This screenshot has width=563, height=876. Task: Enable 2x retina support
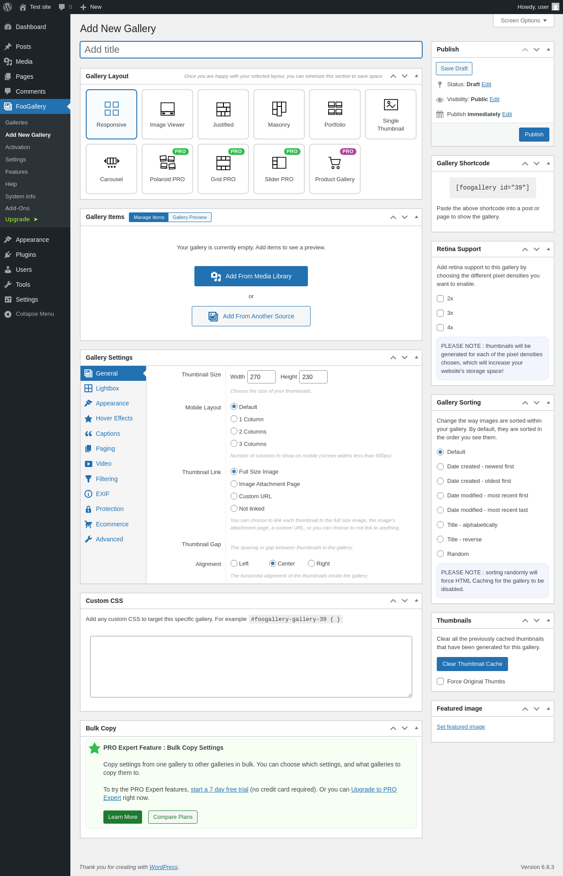click(440, 299)
